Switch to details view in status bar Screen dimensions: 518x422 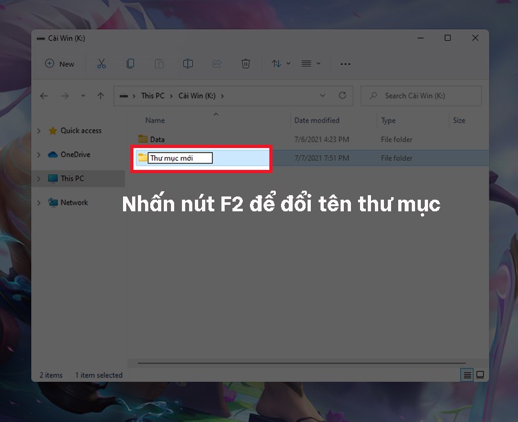point(466,375)
